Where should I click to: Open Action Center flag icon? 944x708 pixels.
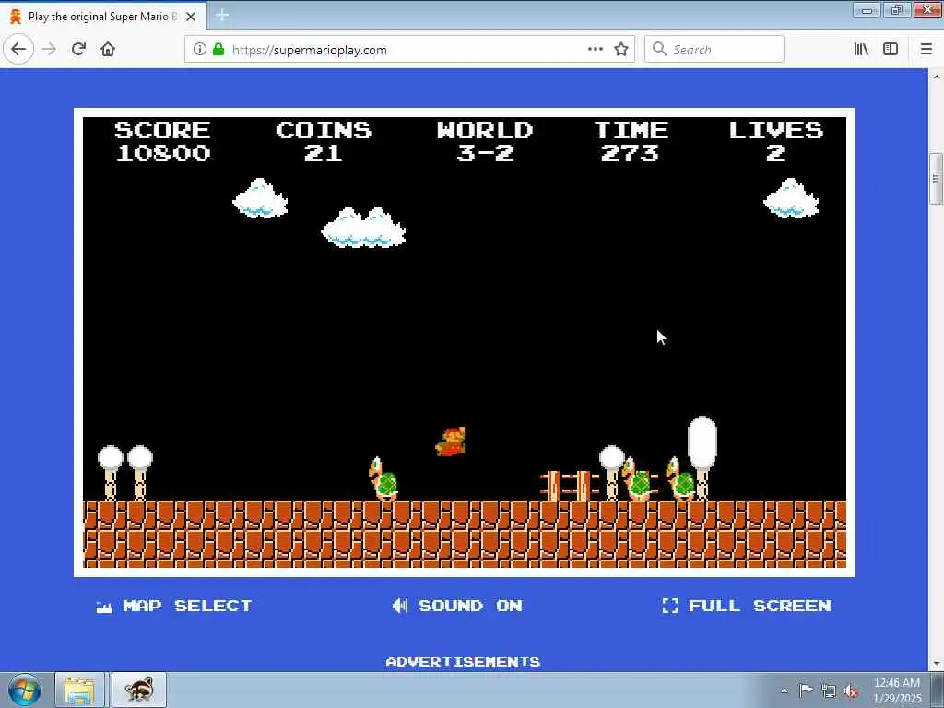806,690
